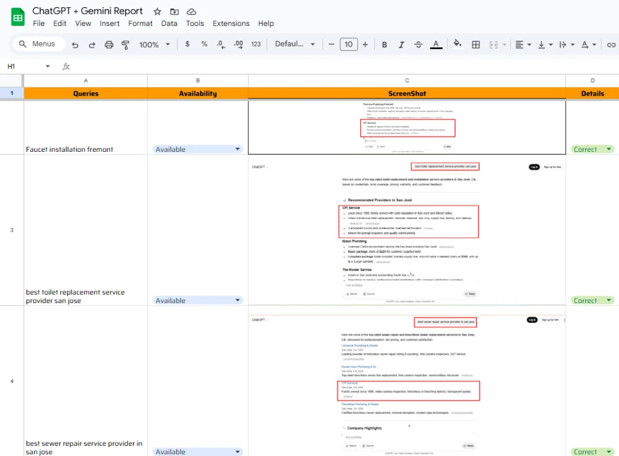Open the Extensions menu
619x456 pixels.
231,24
